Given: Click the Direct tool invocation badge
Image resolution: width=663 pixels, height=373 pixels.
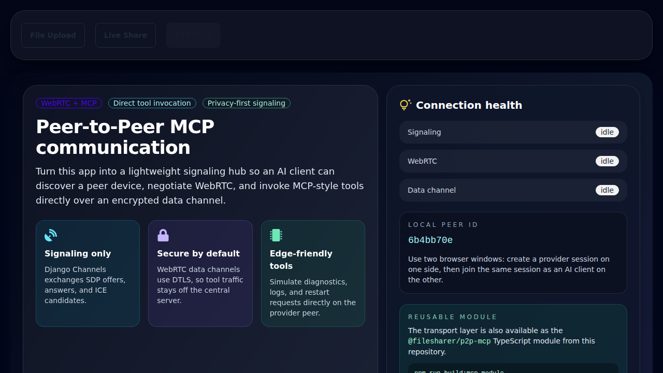Looking at the screenshot, I should point(152,103).
